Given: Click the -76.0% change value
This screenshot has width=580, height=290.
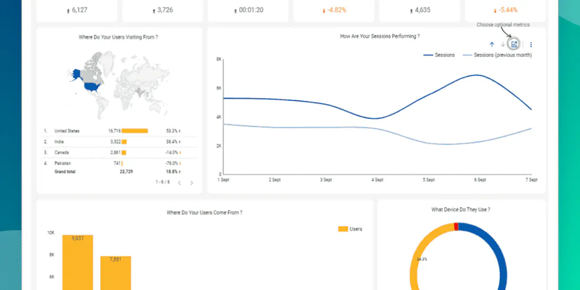Looking at the screenshot, I should (172, 163).
